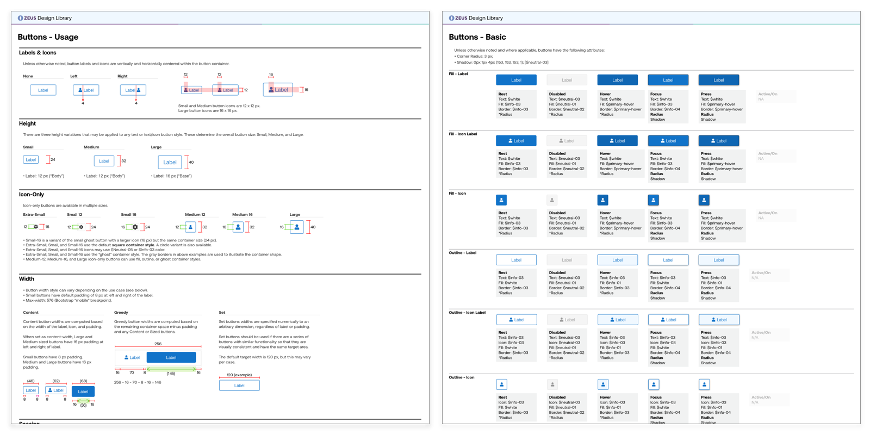The height and width of the screenshot is (435, 870).
Task: Click the ZEUS logo on the Buttons - Usage page
Action: point(27,18)
